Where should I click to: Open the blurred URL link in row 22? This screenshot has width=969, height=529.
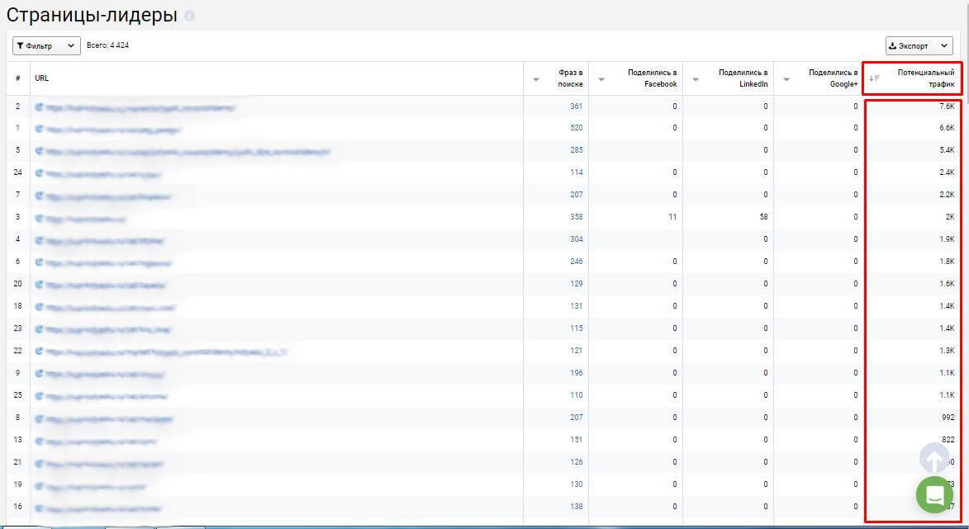point(165,352)
